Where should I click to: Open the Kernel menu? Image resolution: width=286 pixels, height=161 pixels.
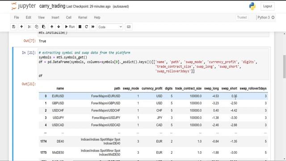click(83, 17)
